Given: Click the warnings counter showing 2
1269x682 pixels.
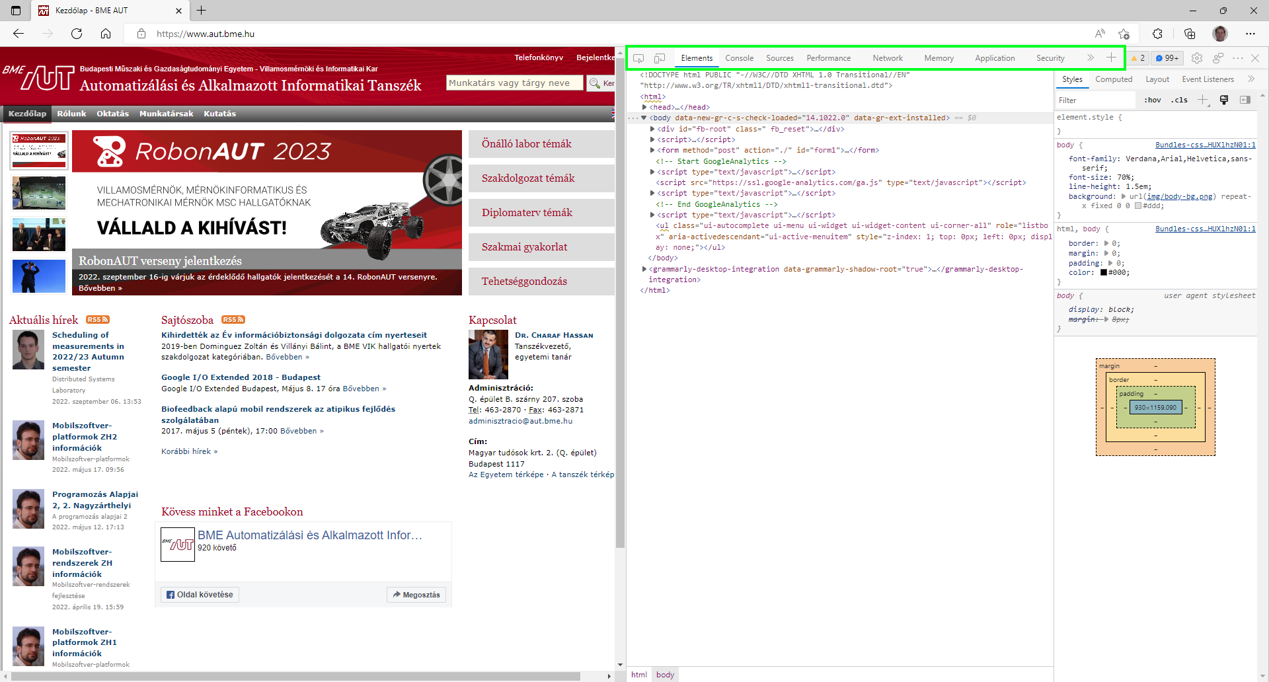Looking at the screenshot, I should click(x=1138, y=58).
